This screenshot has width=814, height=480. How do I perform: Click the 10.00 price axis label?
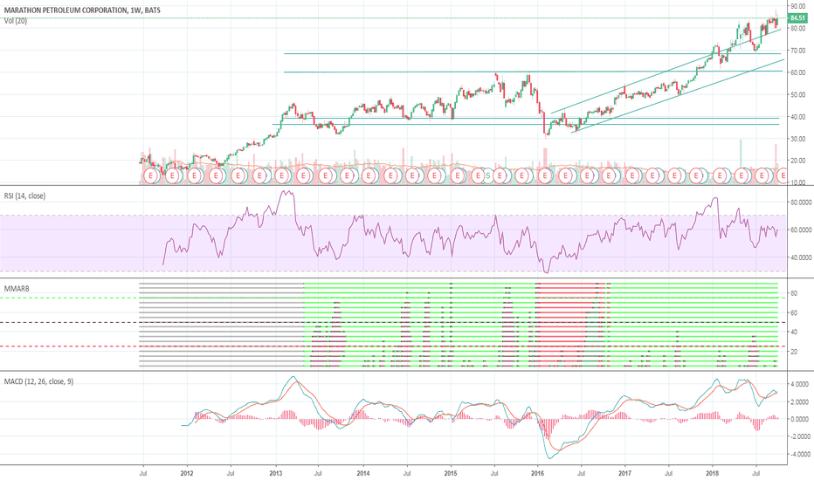[x=798, y=182]
